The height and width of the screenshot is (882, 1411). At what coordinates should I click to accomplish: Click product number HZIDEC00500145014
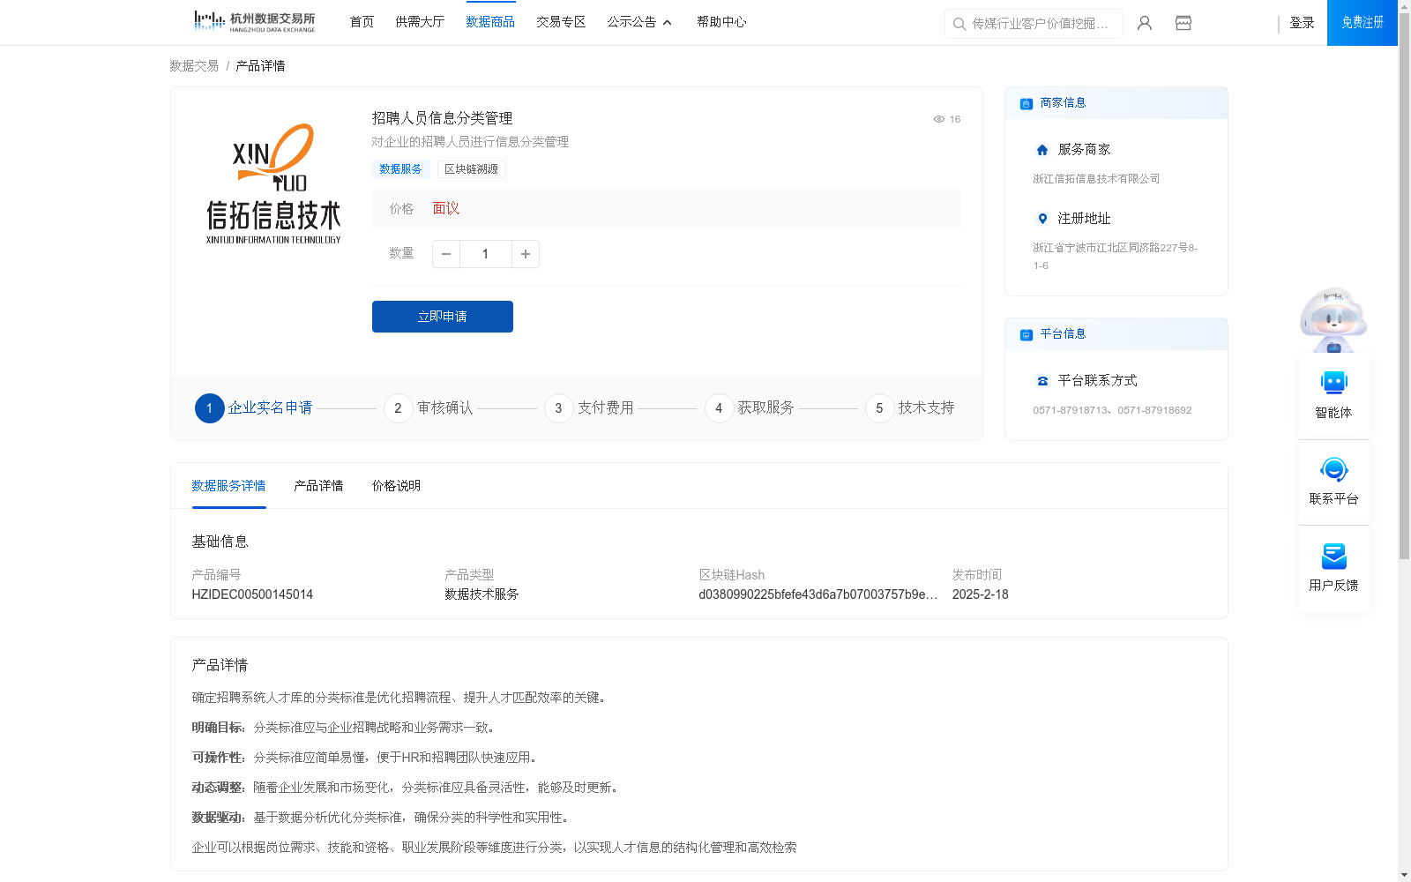tap(252, 594)
